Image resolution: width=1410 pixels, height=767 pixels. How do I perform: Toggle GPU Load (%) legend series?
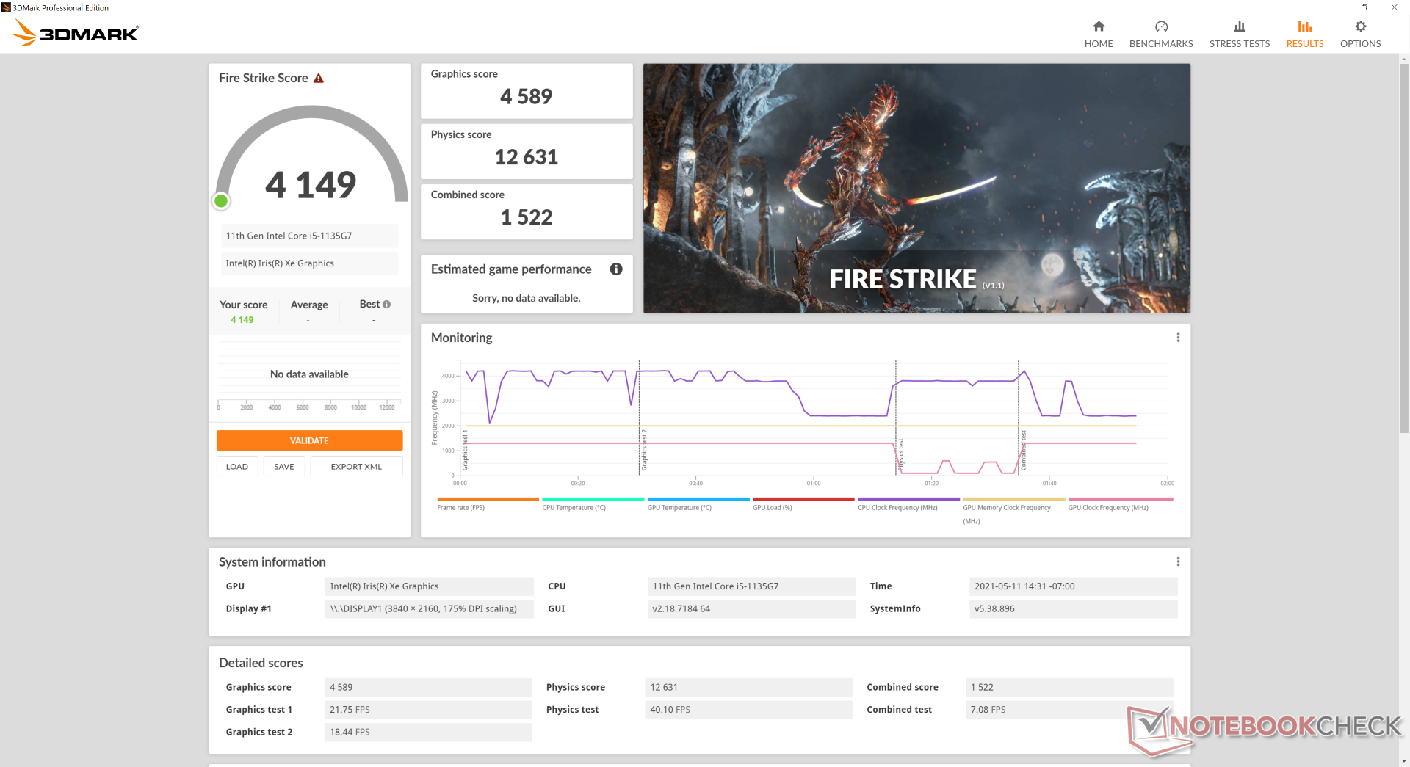tap(772, 508)
